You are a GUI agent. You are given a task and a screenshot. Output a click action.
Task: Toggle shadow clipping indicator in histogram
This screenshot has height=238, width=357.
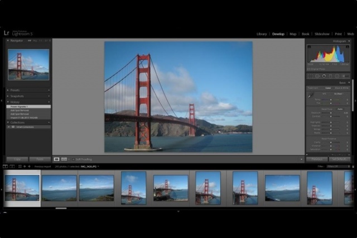click(309, 47)
